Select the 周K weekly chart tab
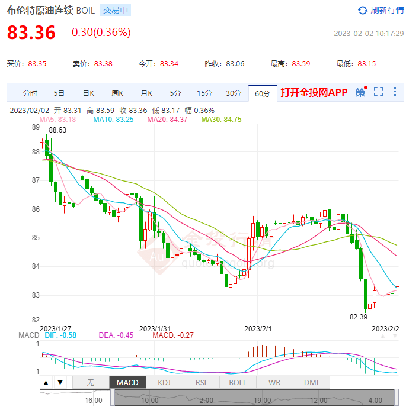 click(117, 93)
